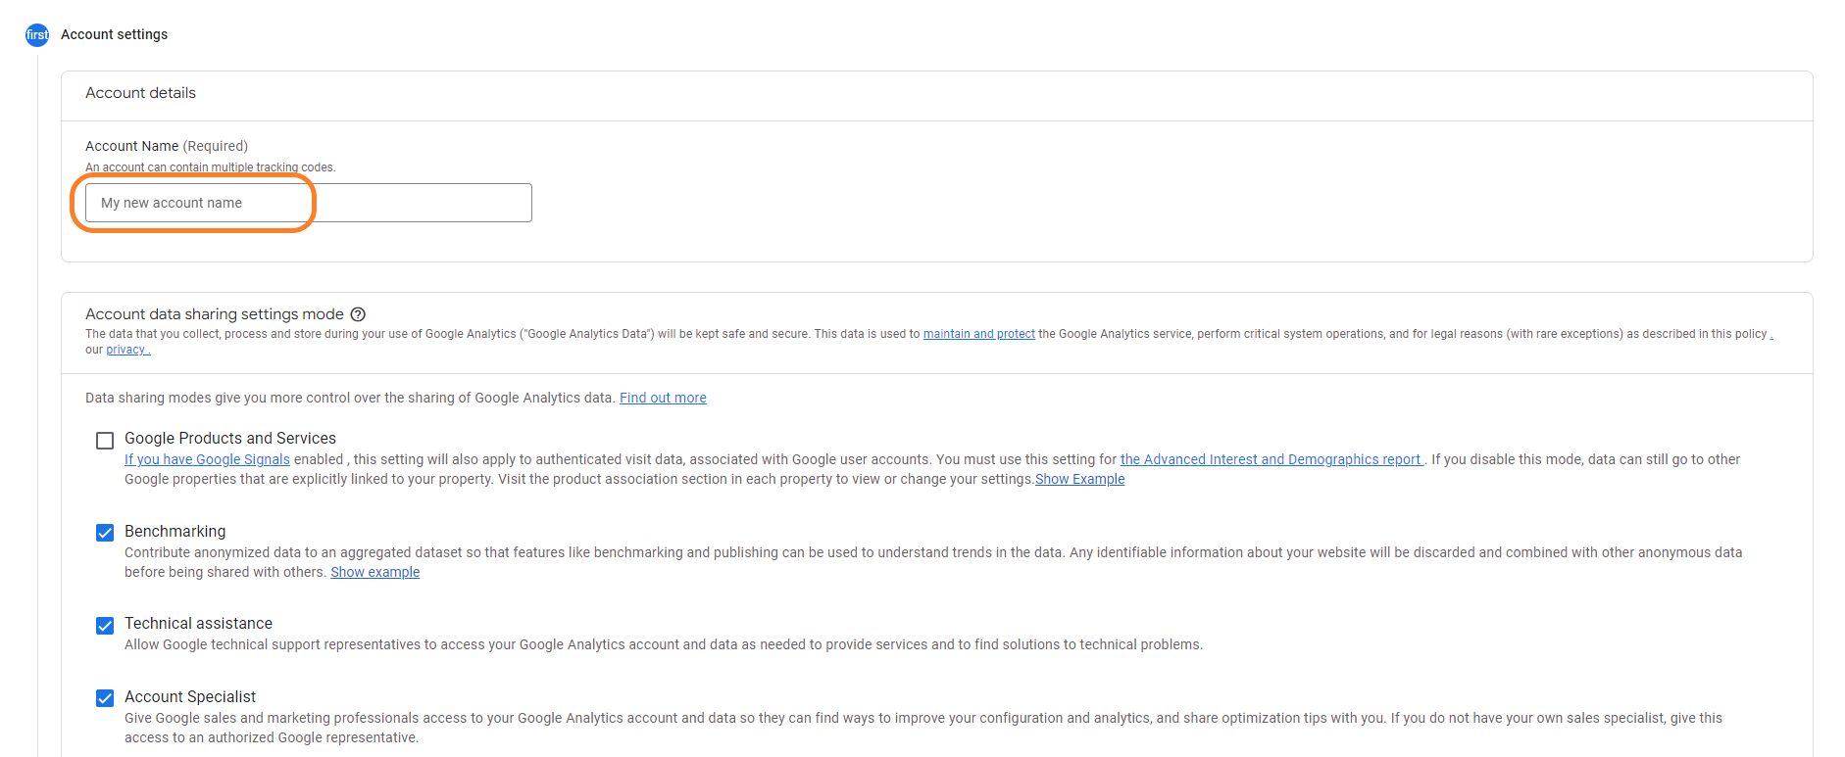
Task: Click the 'Google Products and Services' label text
Action: coord(229,438)
